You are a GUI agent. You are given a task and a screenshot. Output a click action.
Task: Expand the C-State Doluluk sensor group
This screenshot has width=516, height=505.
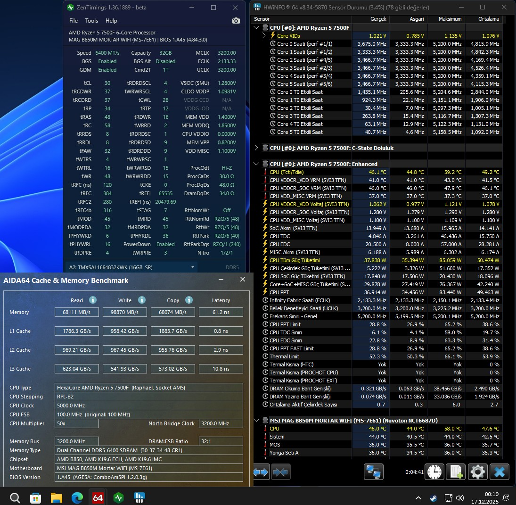256,148
